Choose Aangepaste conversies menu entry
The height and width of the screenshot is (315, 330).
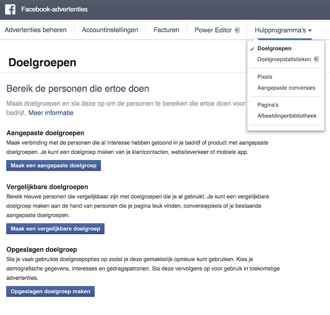coord(286,88)
